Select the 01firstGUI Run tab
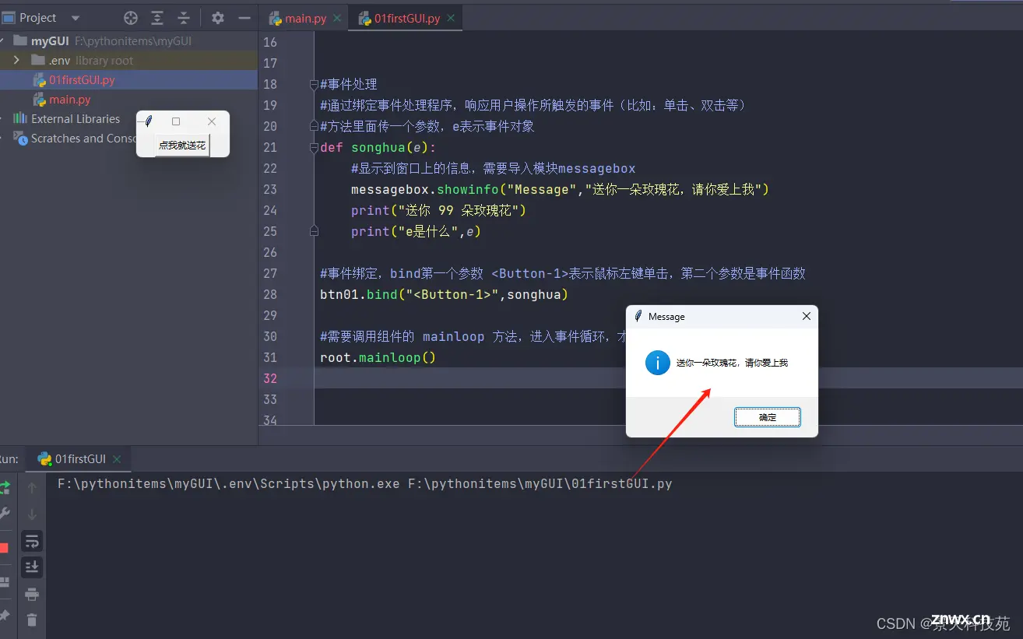1023x639 pixels. 80,458
